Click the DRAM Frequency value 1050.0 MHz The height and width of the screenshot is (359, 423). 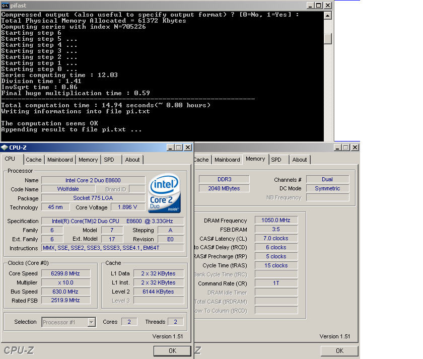[x=276, y=220]
